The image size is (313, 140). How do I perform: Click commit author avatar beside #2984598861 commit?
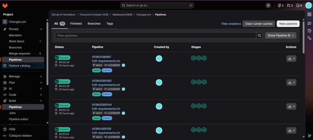(x=123, y=65)
